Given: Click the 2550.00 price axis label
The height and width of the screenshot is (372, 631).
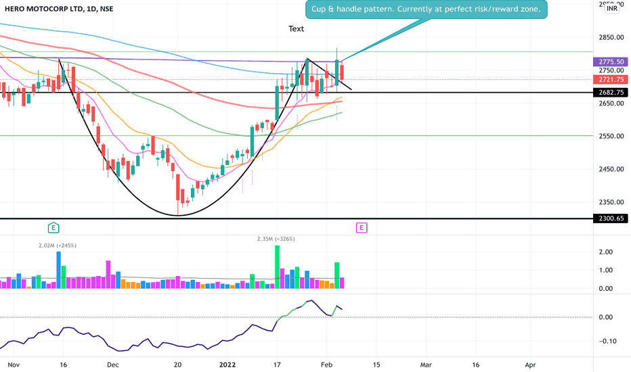Looking at the screenshot, I should coord(611,137).
